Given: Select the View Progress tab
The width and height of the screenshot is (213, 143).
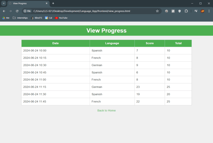Looking at the screenshot, I should tap(28, 3).
